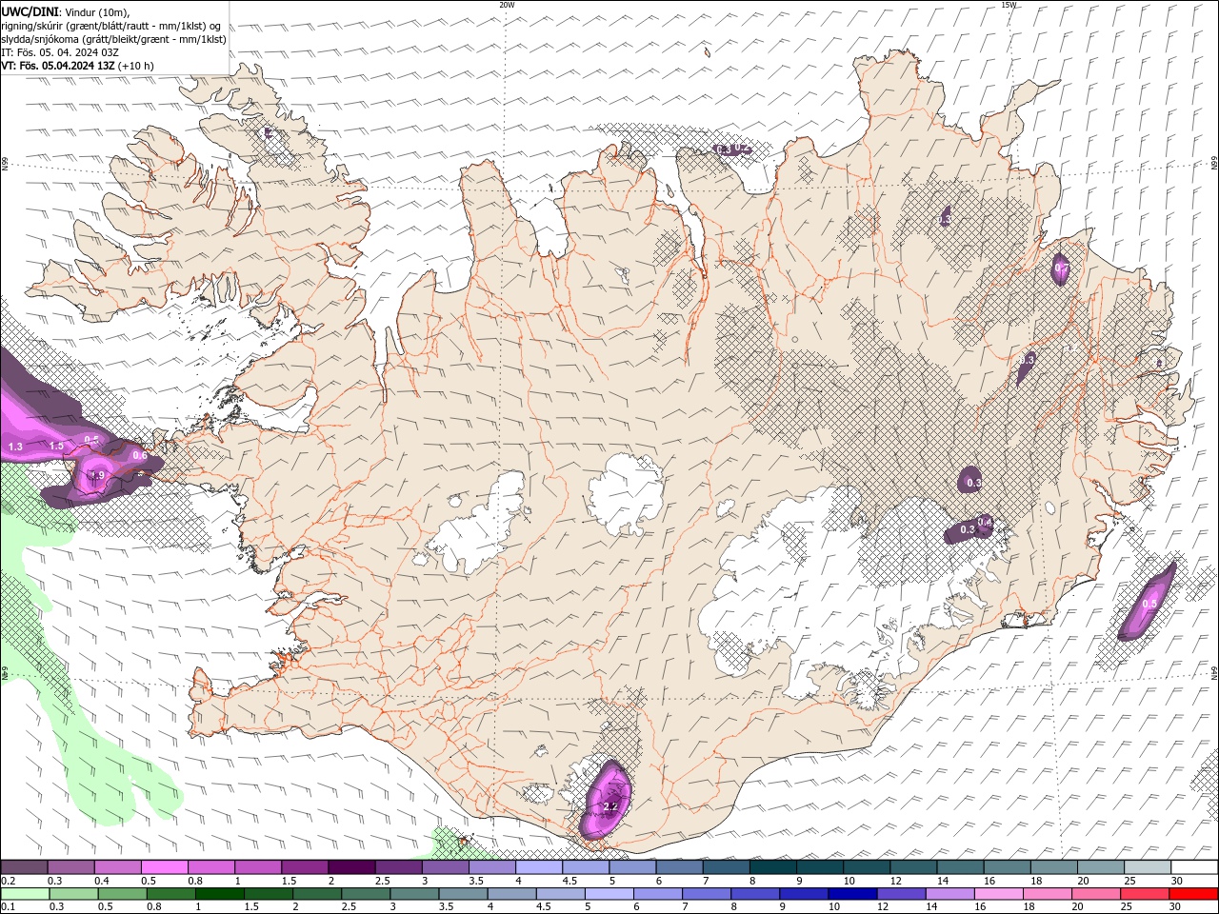Click the '1.5' precipitation value off the west coast
The width and height of the screenshot is (1219, 914).
56,446
